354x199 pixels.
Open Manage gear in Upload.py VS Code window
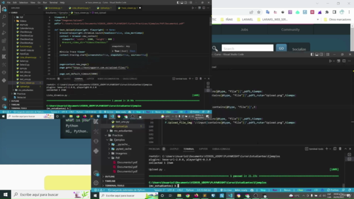96,182
